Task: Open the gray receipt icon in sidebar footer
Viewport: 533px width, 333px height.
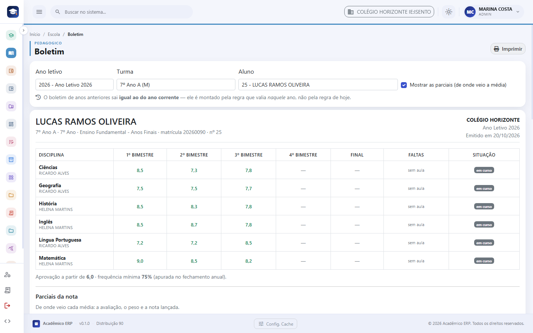Action: pyautogui.click(x=7, y=290)
